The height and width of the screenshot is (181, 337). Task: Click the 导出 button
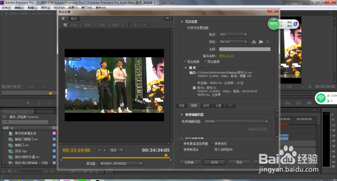(239, 163)
